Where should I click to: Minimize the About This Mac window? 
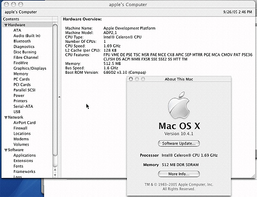pyautogui.click(x=137, y=79)
